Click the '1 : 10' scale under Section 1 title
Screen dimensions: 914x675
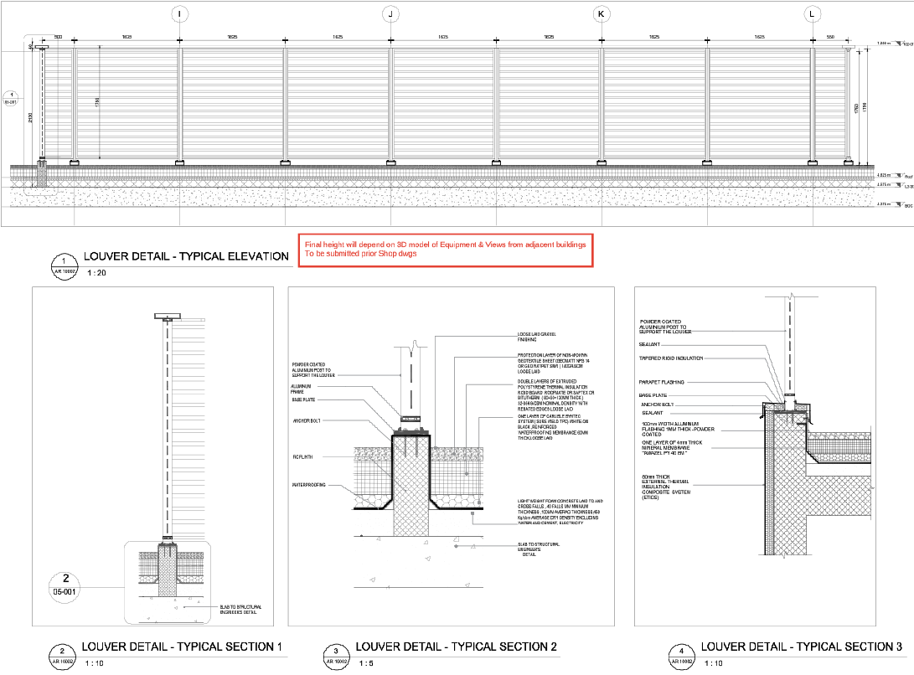click(95, 663)
